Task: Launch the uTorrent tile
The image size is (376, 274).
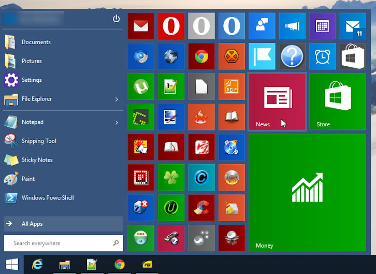Action: click(141, 86)
